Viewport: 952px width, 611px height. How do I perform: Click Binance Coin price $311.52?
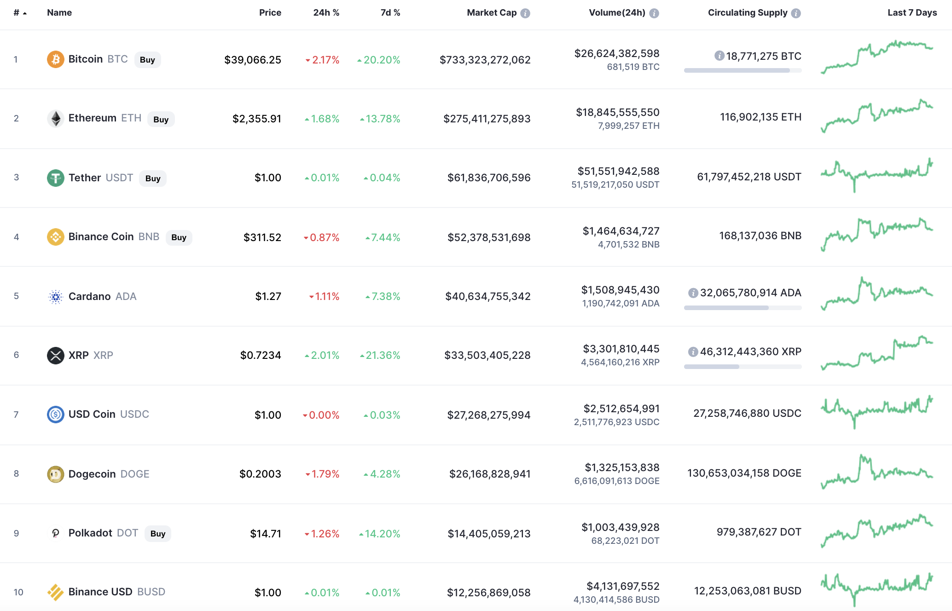[x=262, y=237]
